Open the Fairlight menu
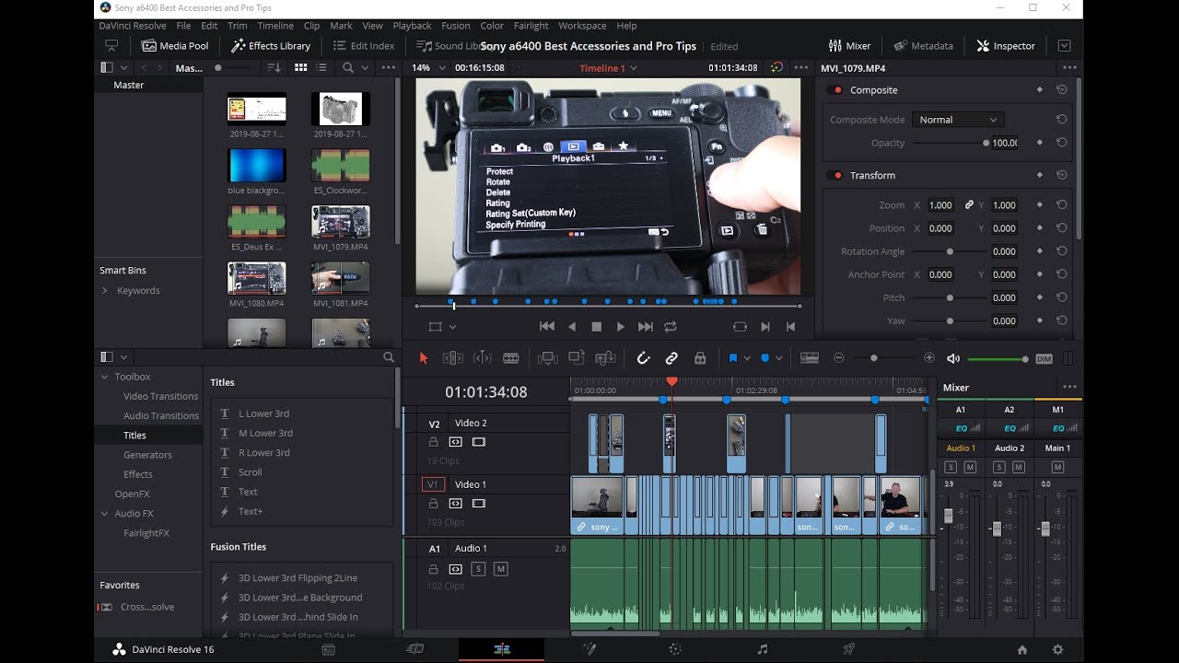 click(x=531, y=26)
